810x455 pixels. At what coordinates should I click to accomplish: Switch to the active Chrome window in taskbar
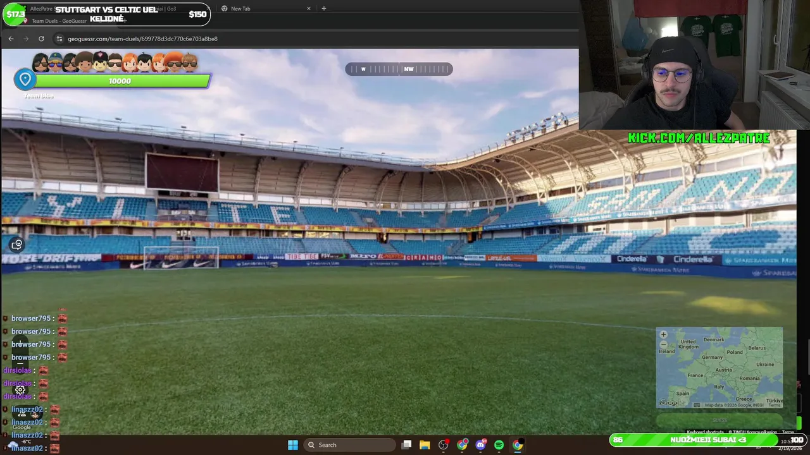518,445
